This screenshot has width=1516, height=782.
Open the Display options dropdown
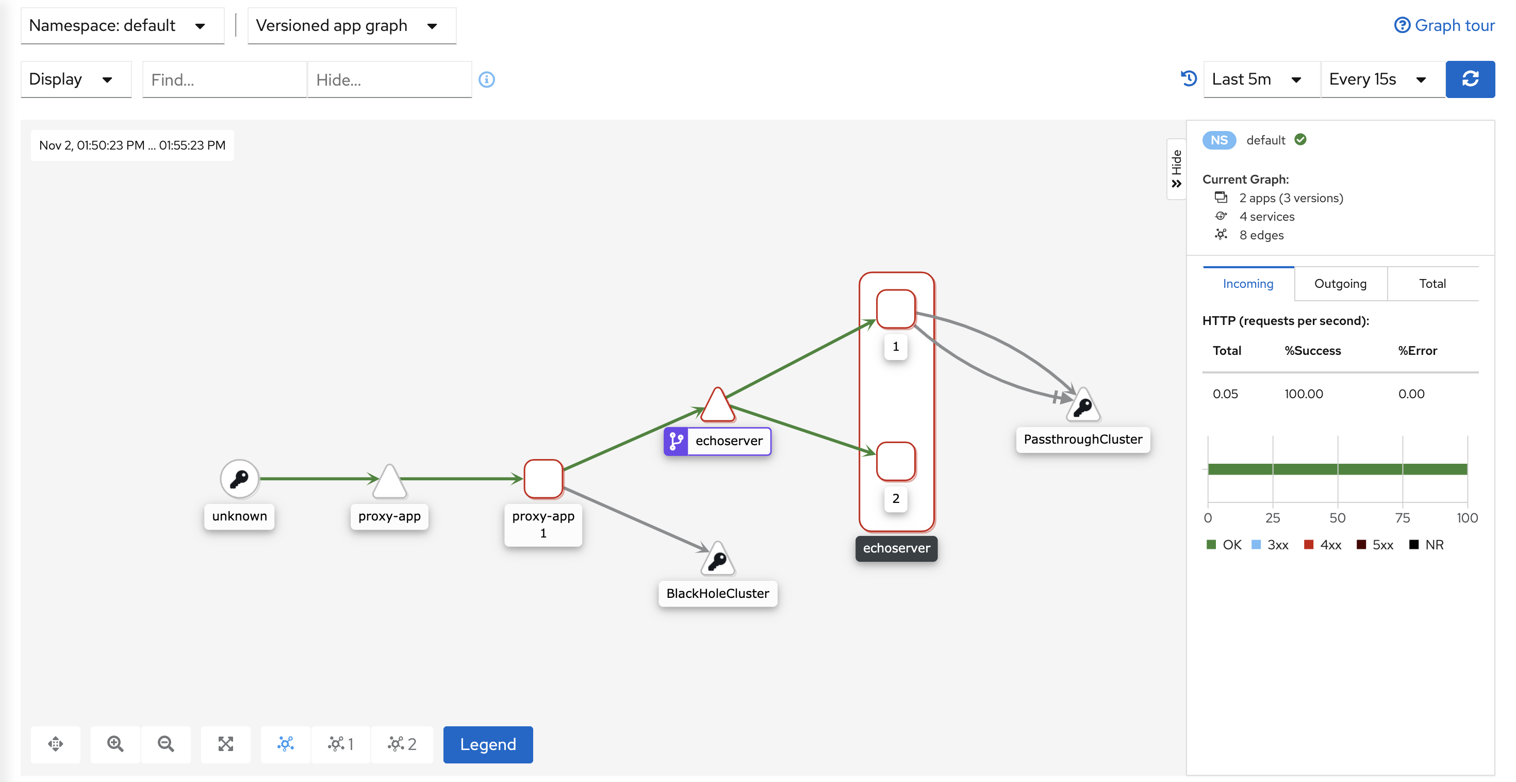pyautogui.click(x=75, y=79)
